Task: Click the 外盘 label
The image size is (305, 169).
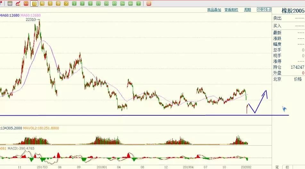Action: [x=277, y=73]
